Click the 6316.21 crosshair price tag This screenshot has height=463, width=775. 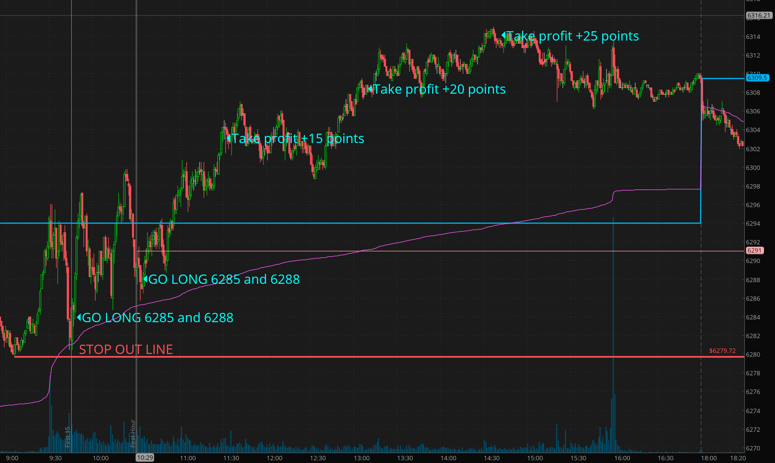[759, 15]
